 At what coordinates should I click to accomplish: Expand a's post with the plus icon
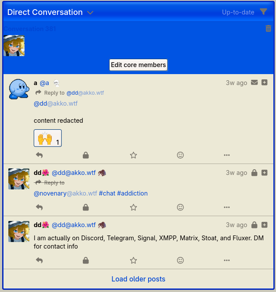tap(264, 82)
